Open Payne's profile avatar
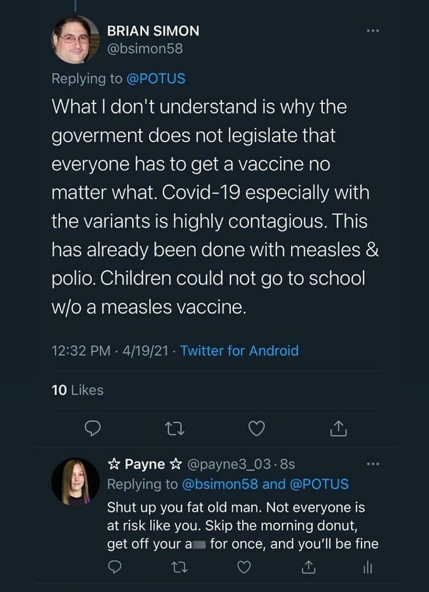 75,482
